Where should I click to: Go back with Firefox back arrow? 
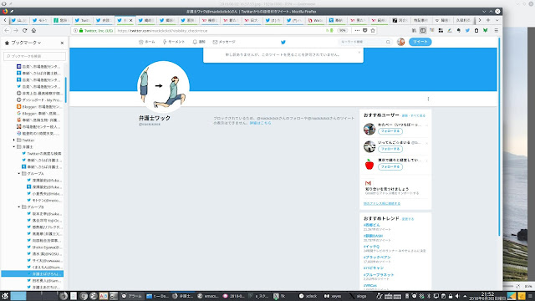7,30
